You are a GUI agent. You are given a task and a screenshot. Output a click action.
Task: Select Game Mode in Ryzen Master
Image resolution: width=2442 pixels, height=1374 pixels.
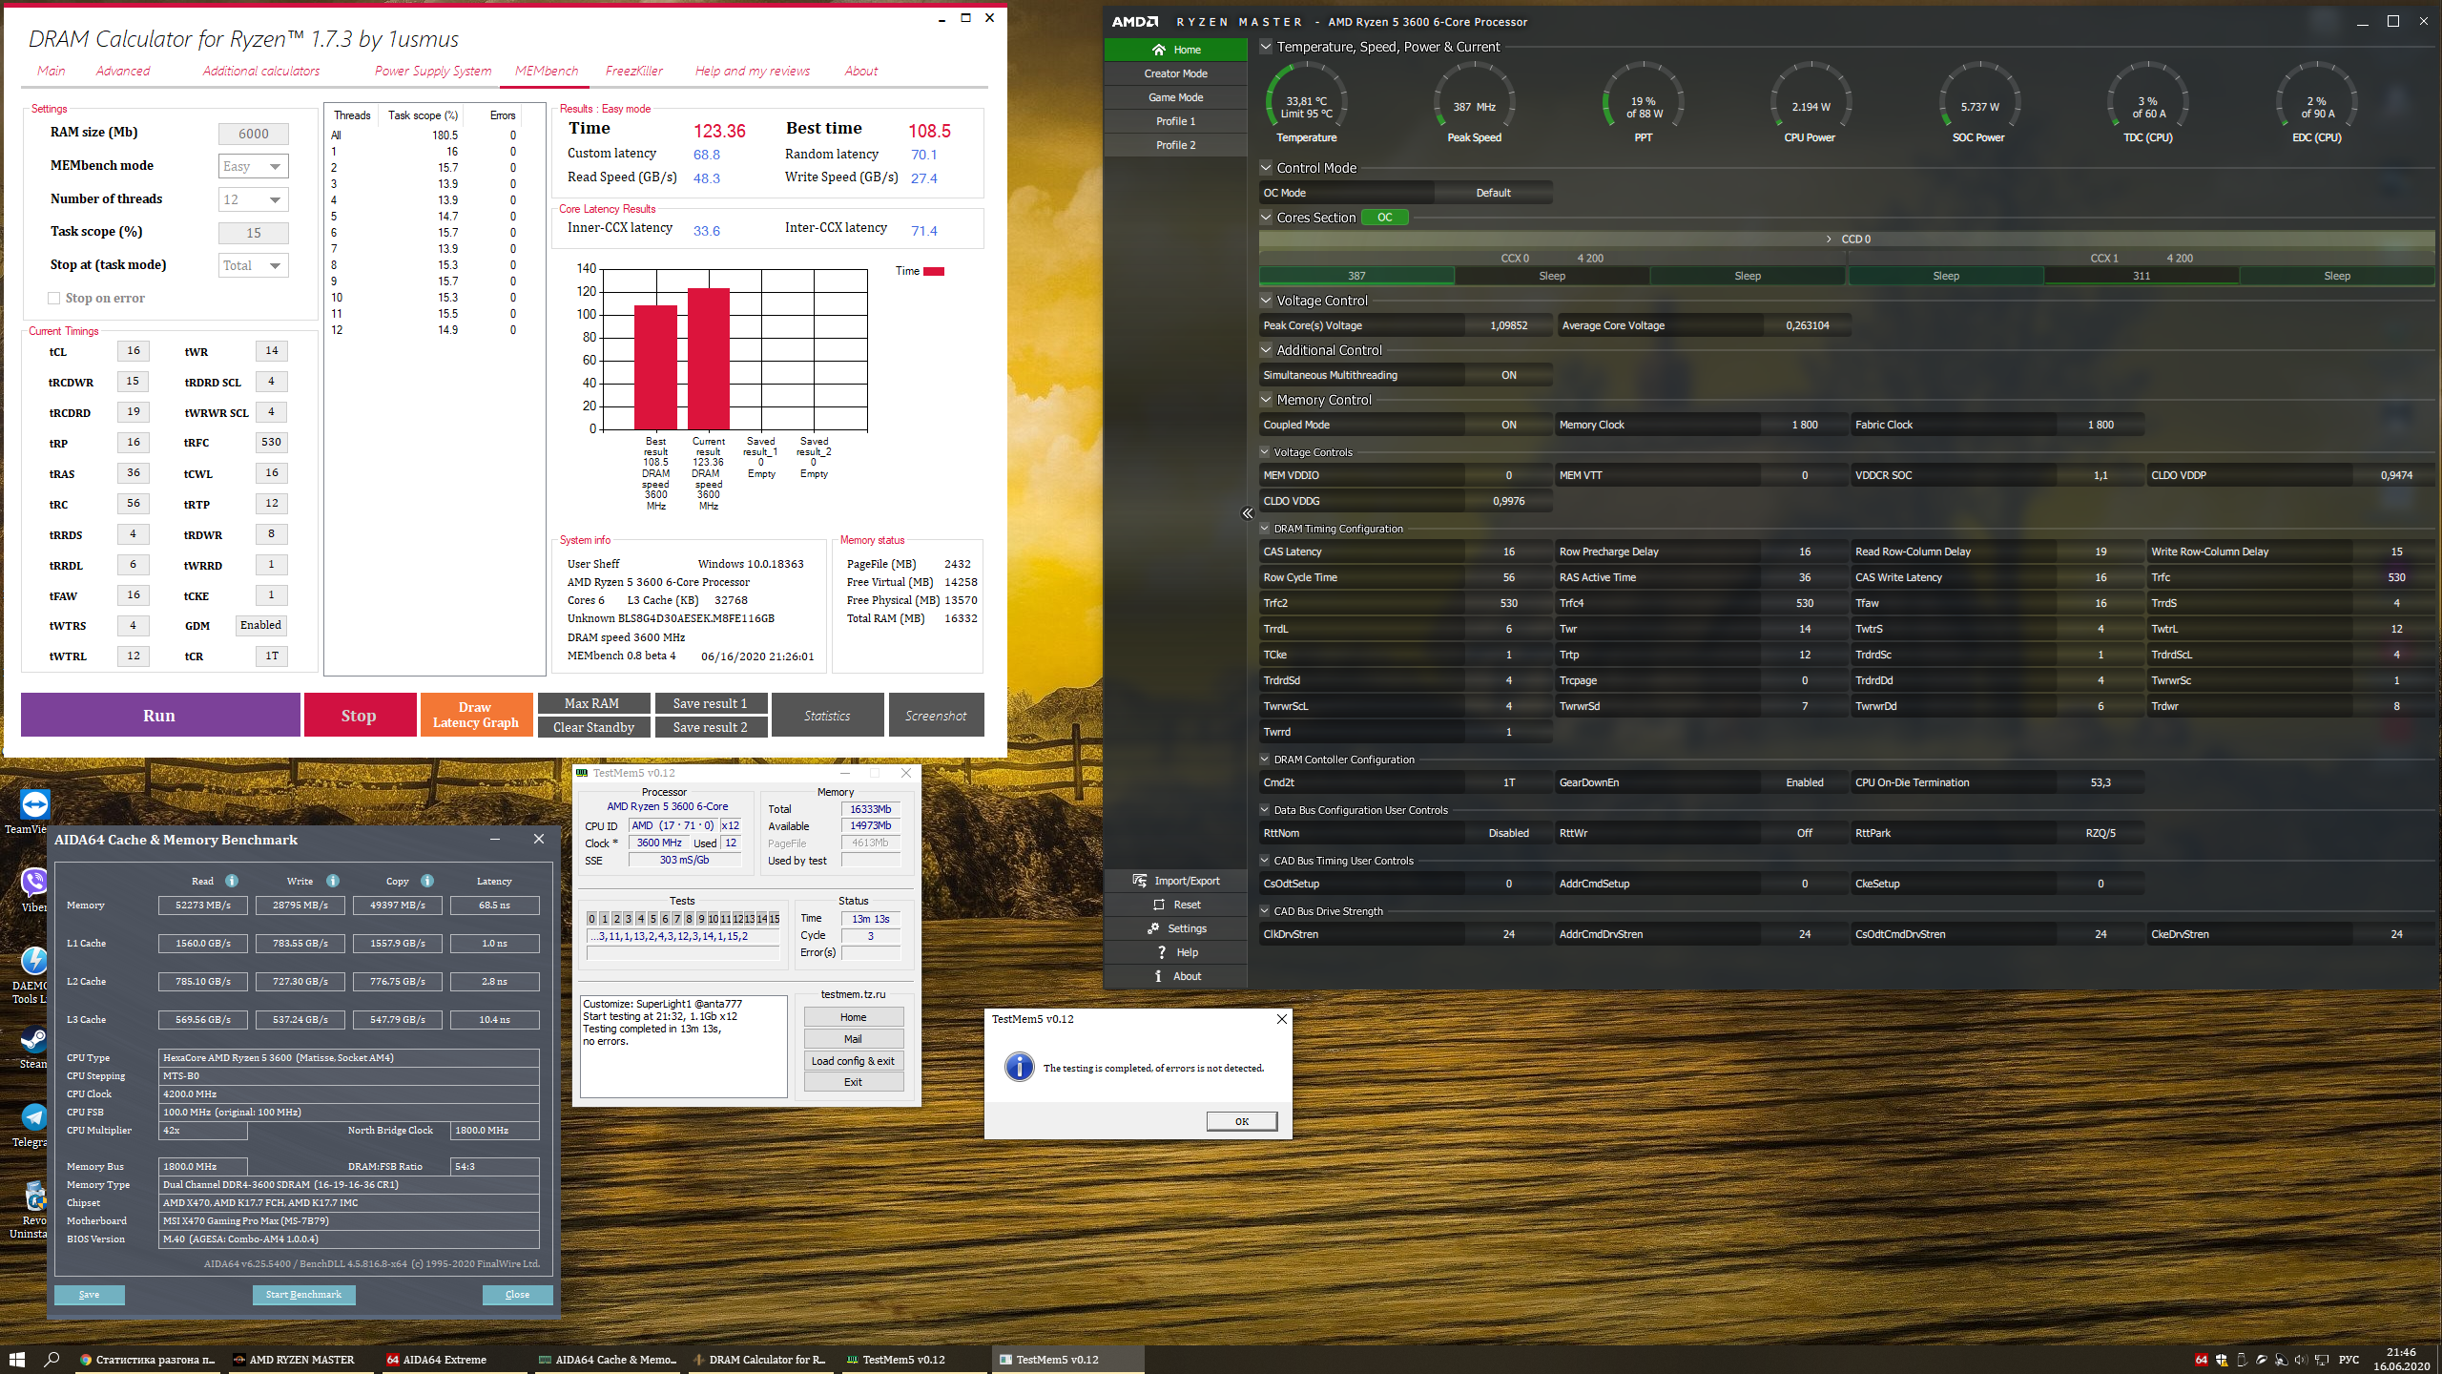click(1175, 97)
